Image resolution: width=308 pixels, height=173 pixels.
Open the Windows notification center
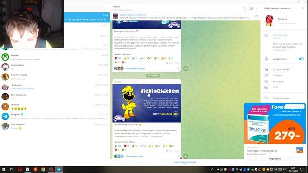tap(302, 169)
